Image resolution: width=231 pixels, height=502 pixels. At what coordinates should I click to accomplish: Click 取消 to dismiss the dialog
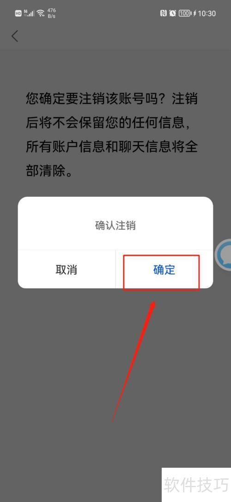pyautogui.click(x=67, y=270)
